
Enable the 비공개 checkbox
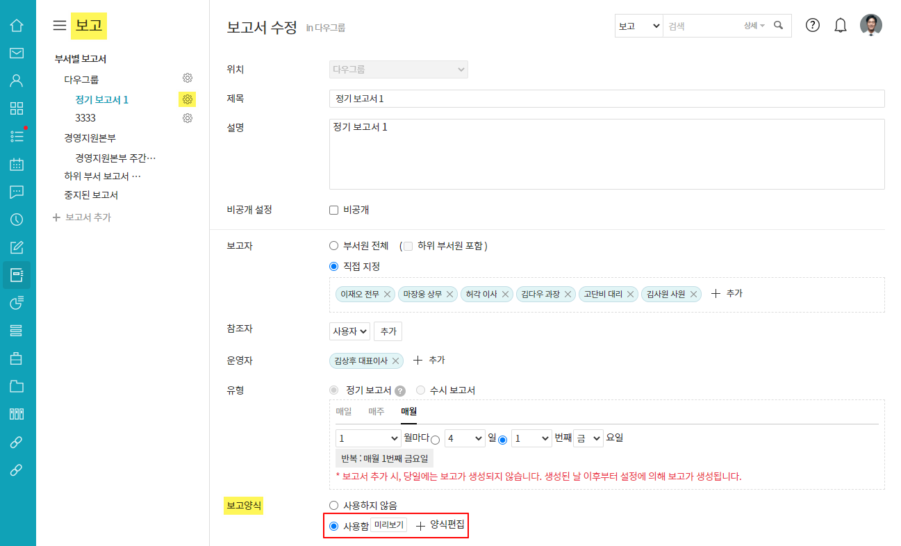click(x=334, y=210)
